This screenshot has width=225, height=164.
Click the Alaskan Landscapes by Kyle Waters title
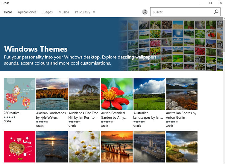pos(51,115)
